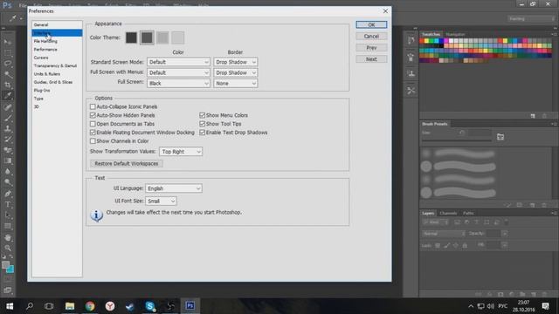Select the Lasso tool in the toolbar
The height and width of the screenshot is (314, 559).
[8, 64]
